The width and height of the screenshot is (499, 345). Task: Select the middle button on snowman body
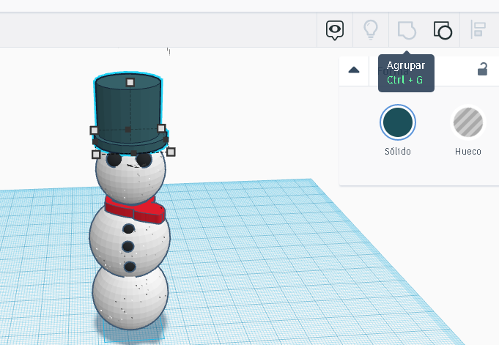128,246
